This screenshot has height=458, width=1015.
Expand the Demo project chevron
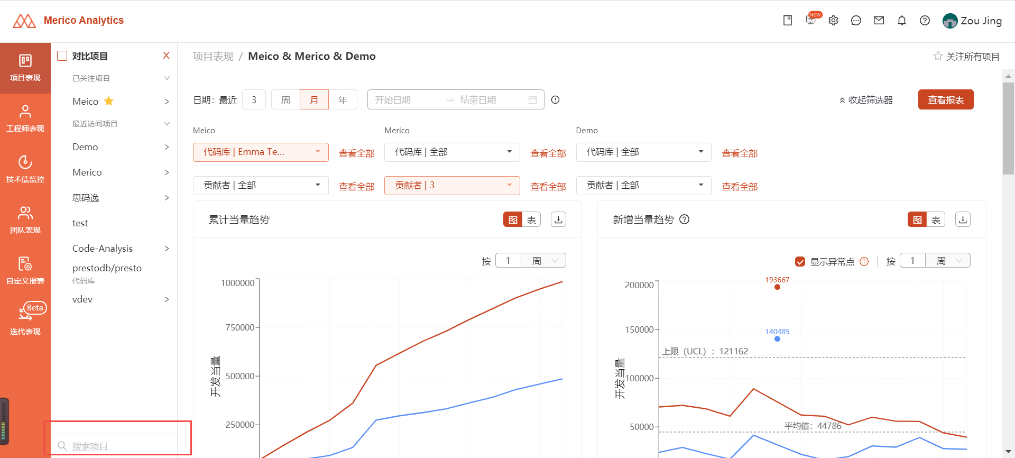(x=167, y=147)
